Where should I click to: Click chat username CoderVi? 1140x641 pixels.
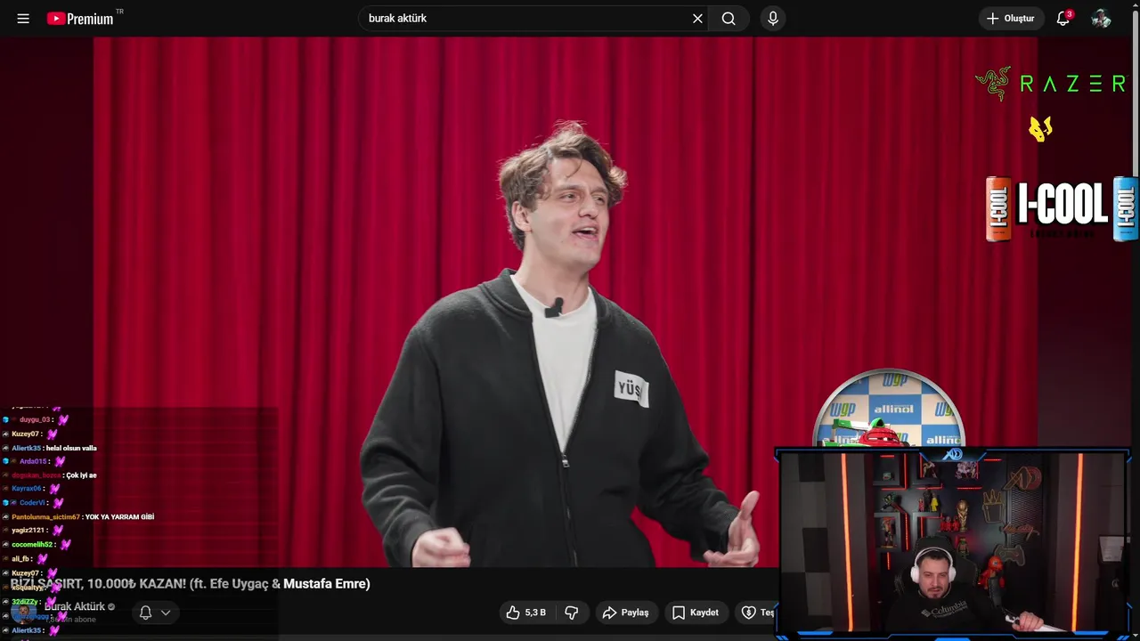point(33,502)
